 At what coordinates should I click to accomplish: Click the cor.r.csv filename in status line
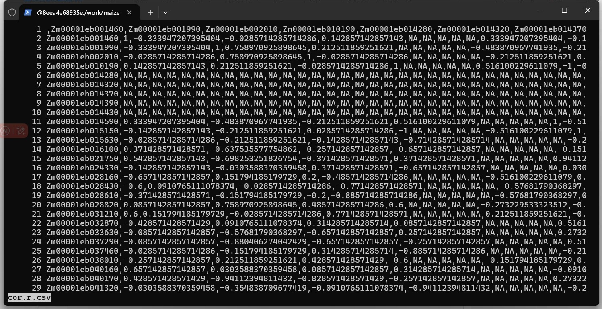click(x=29, y=297)
